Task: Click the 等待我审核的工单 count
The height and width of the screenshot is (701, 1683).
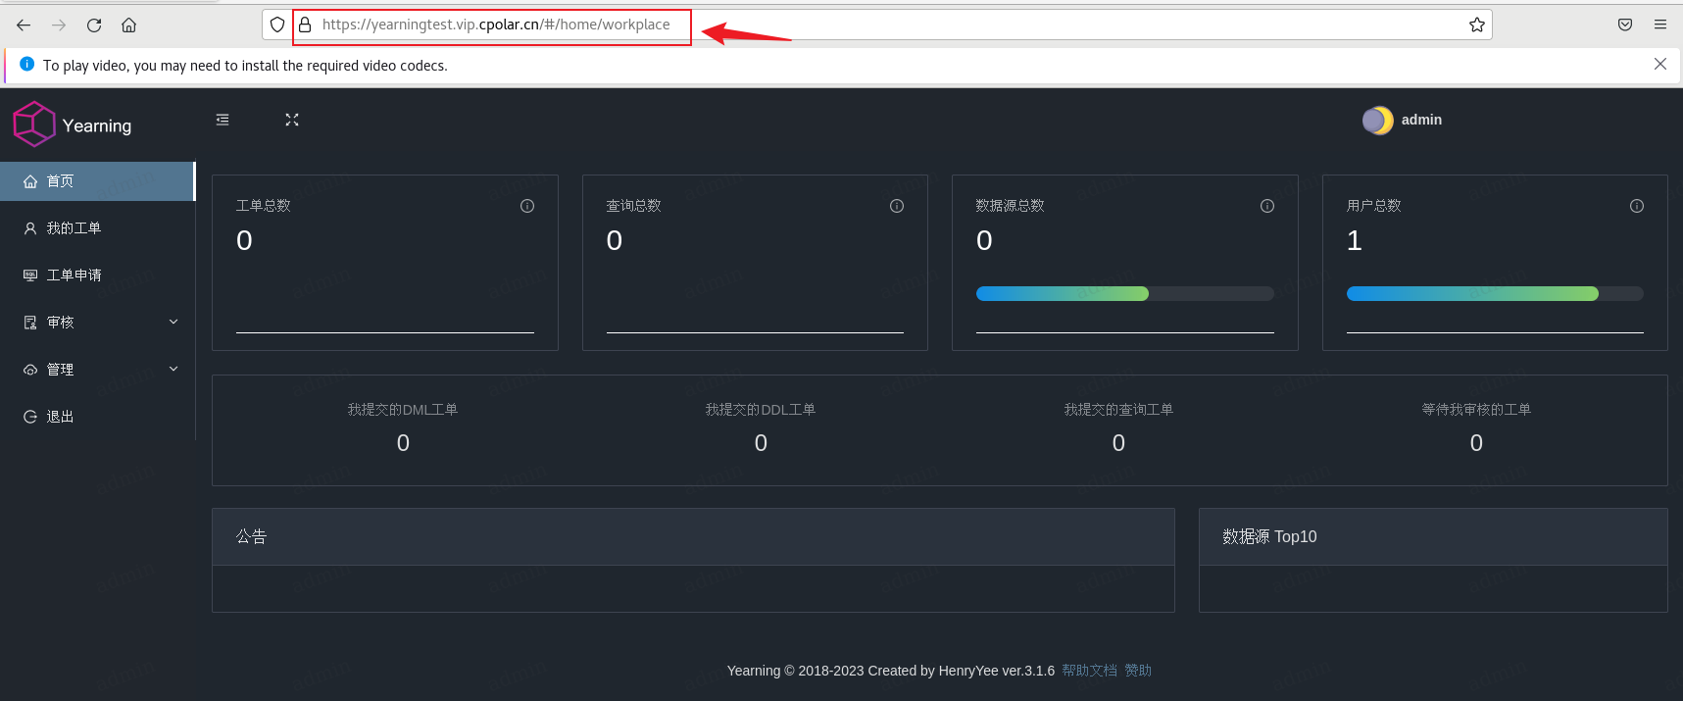Action: (1476, 443)
